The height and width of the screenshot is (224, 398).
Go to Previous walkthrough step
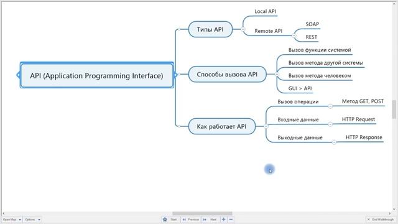click(191, 220)
